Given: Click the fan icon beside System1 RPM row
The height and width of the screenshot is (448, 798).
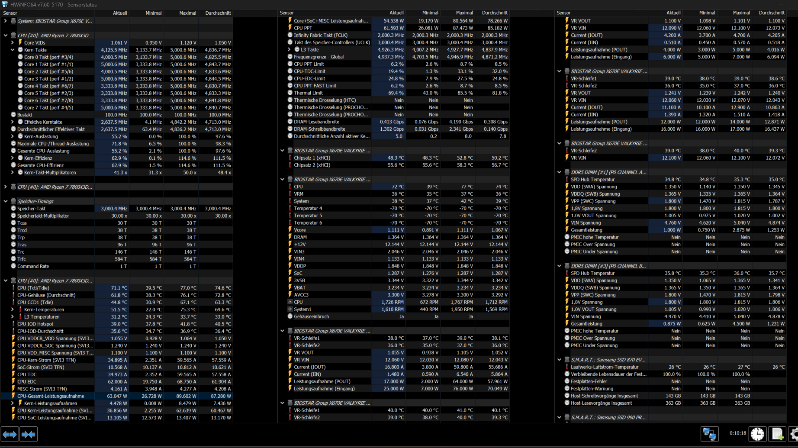Looking at the screenshot, I should tap(290, 309).
